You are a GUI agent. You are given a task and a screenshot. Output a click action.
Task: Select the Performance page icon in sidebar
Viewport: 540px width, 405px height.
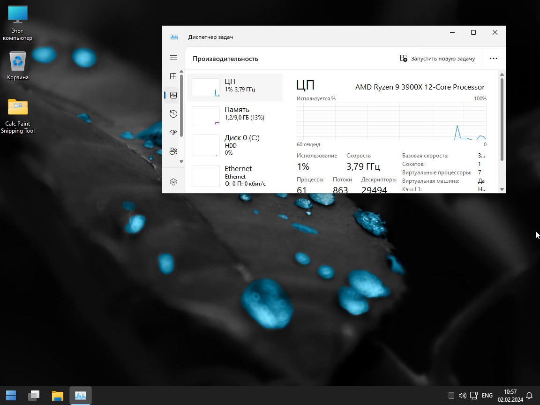click(x=173, y=95)
